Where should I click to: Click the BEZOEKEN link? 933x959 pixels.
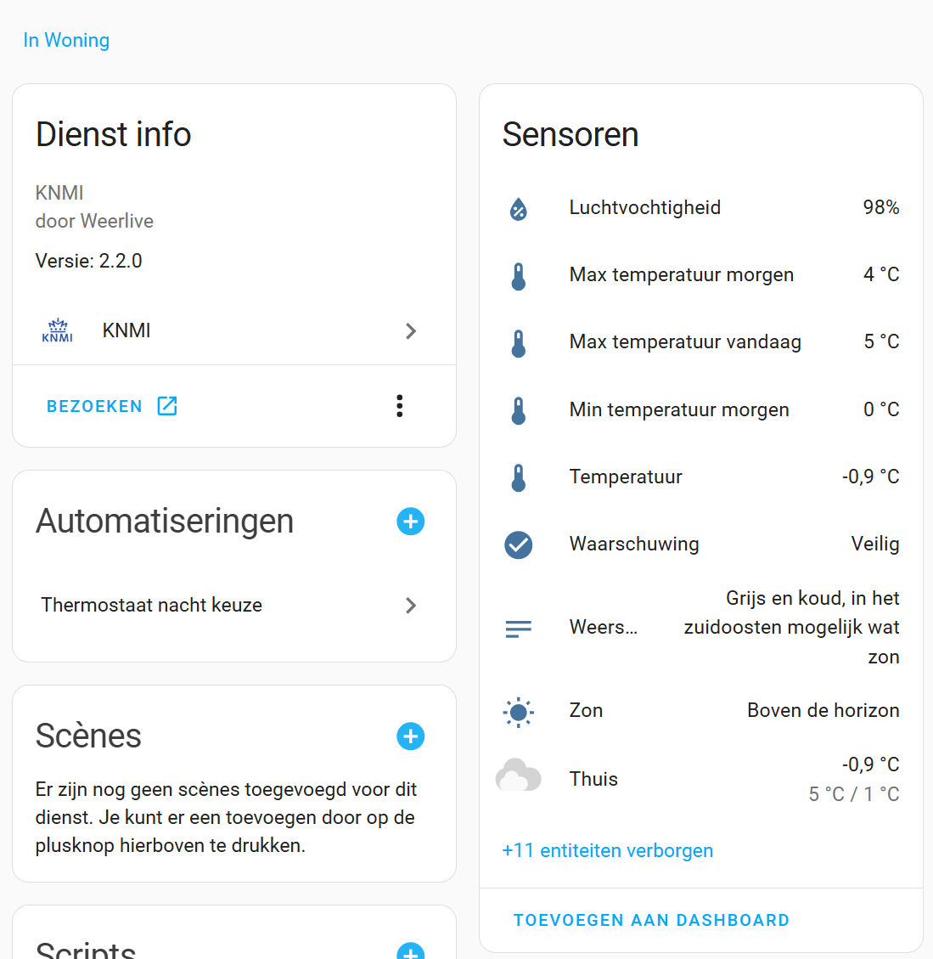(x=112, y=406)
